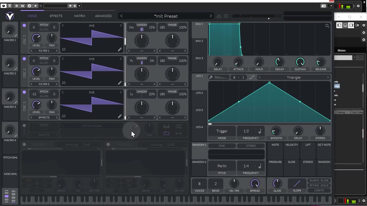The height and width of the screenshot is (206, 367).
Task: Open the hamburger menu beside the preset name
Action: click(x=226, y=16)
